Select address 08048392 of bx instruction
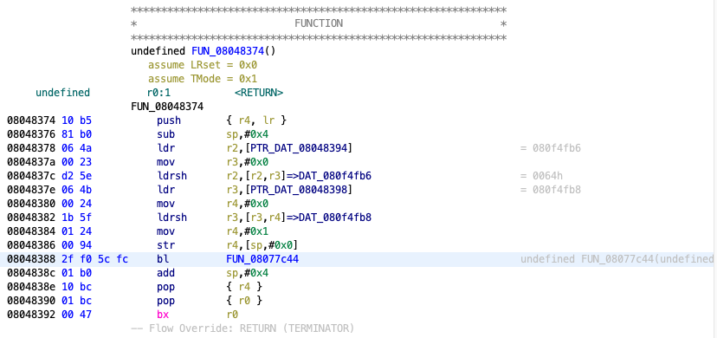717x338 pixels. 31,315
